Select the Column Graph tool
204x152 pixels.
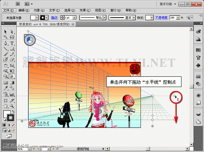pyautogui.click(x=12, y=94)
